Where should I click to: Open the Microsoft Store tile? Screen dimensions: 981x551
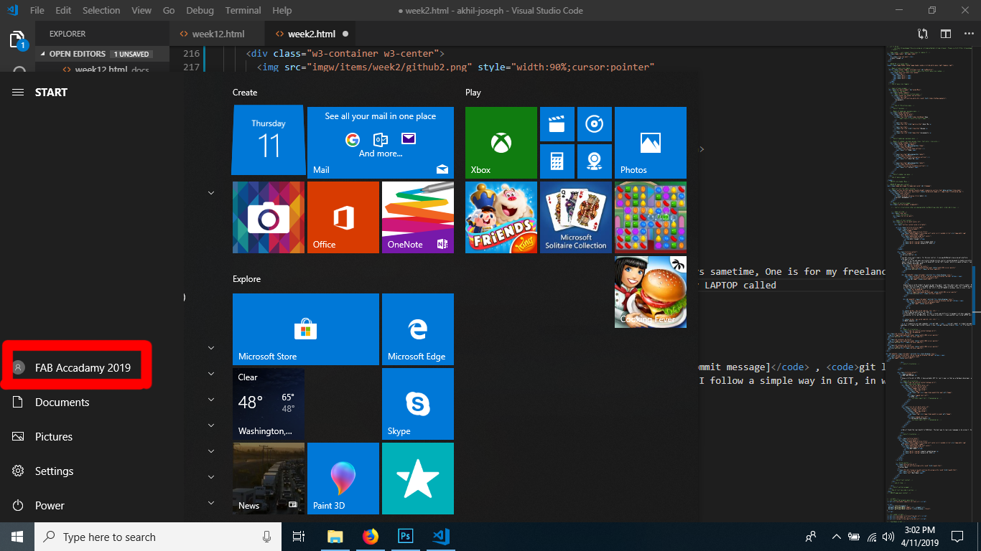(x=306, y=329)
